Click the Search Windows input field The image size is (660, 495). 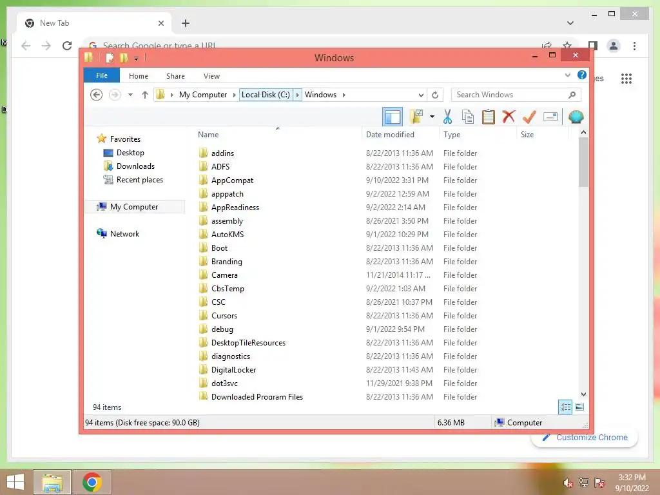point(509,95)
